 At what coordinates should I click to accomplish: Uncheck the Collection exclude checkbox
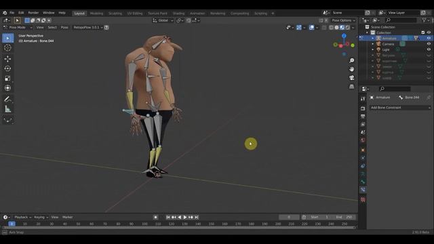[423, 33]
